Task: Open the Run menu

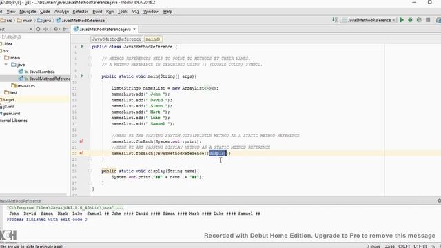Action: coord(110,12)
